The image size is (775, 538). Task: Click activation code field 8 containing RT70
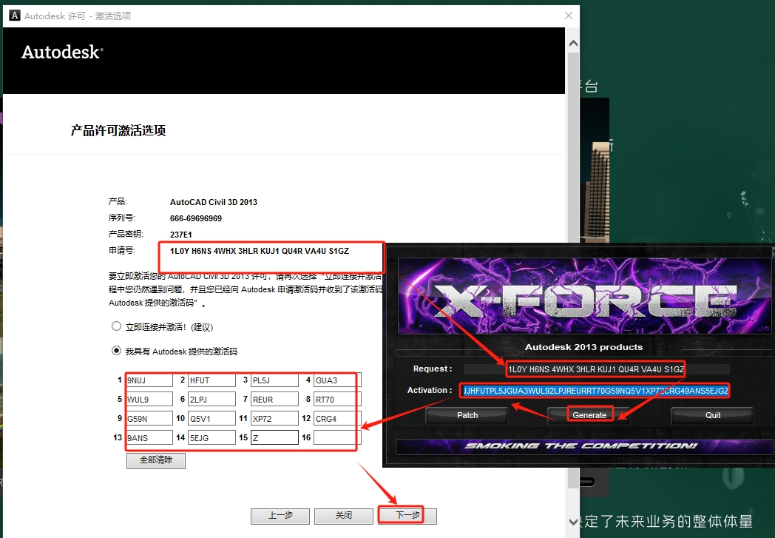(337, 399)
